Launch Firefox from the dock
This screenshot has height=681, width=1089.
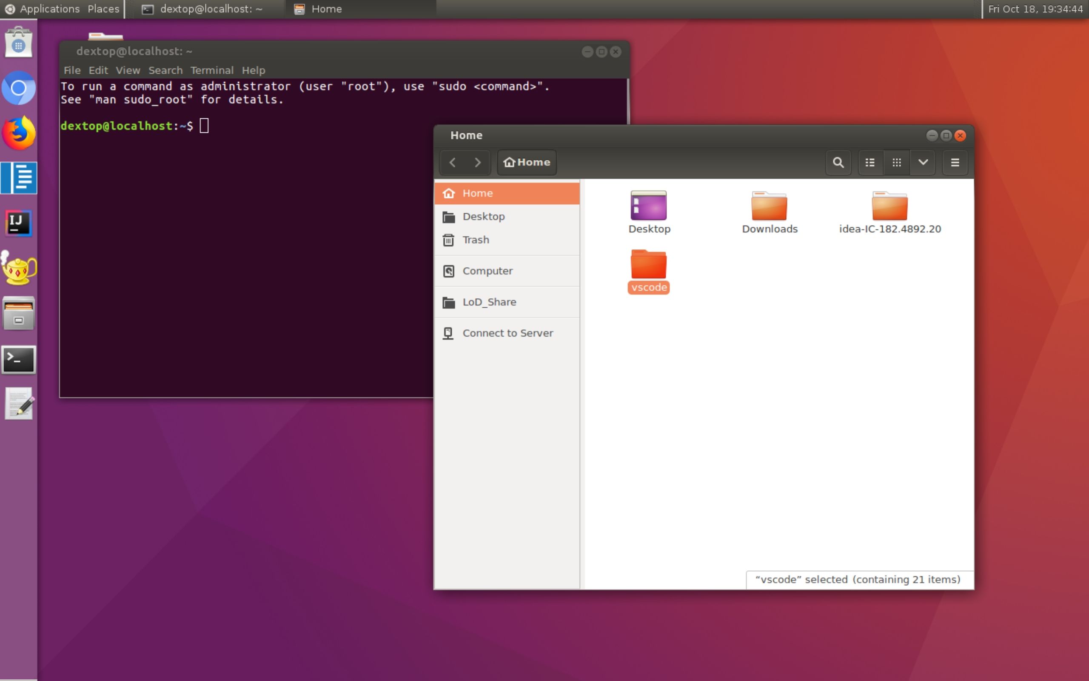[x=18, y=132]
